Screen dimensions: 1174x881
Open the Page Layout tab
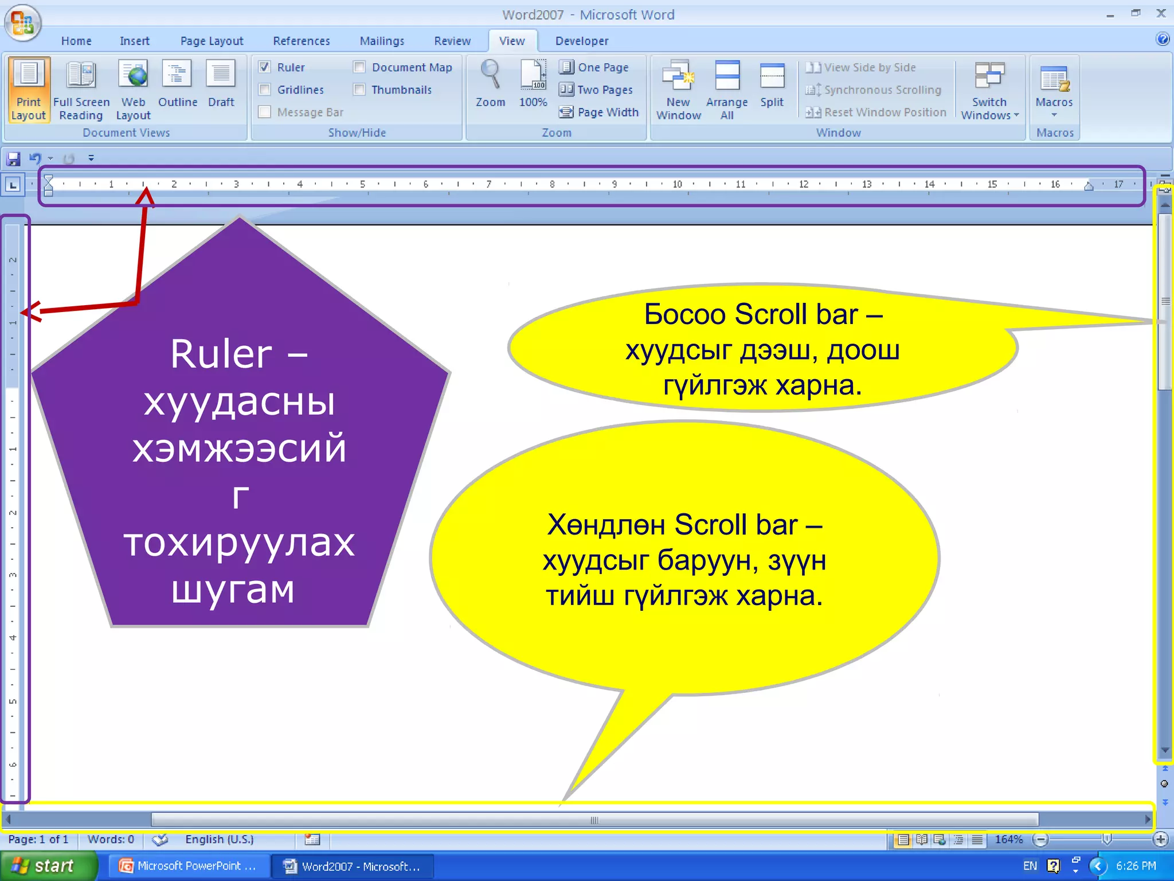pyautogui.click(x=212, y=41)
